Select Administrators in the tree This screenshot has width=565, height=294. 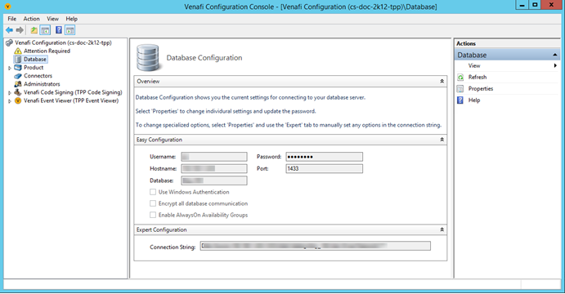42,84
